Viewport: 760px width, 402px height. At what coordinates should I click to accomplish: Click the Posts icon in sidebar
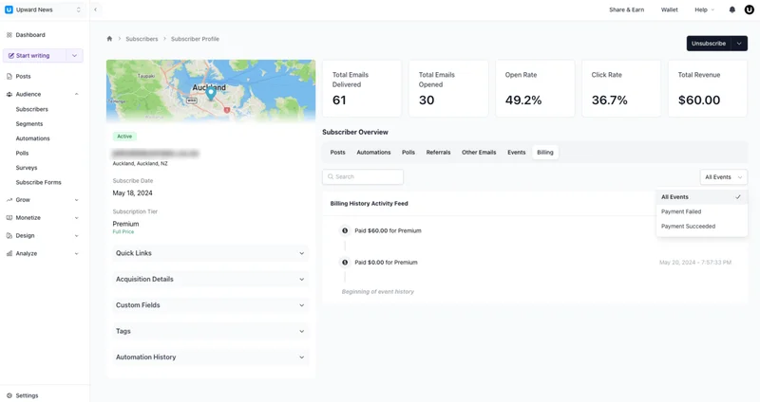tap(9, 76)
